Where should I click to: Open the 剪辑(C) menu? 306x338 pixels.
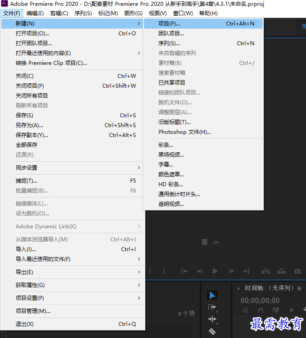click(59, 13)
